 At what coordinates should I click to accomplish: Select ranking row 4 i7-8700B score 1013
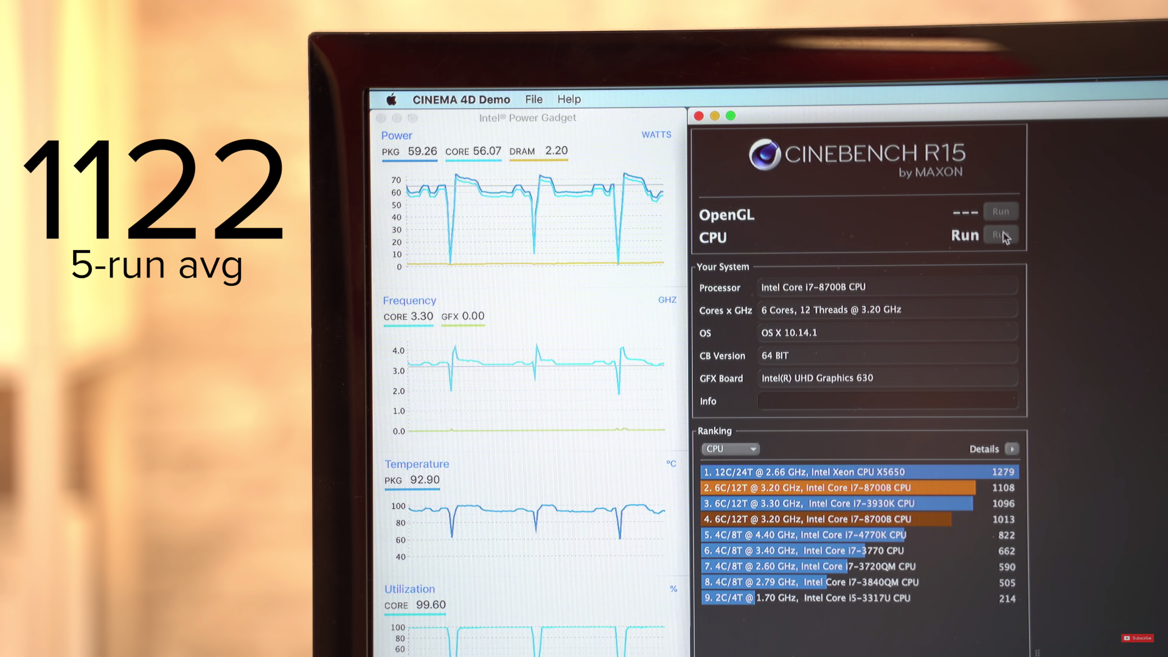coord(860,520)
